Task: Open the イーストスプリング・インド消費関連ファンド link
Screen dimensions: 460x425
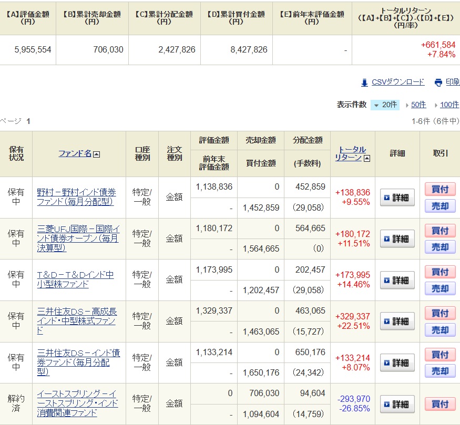Action: pyautogui.click(x=77, y=403)
